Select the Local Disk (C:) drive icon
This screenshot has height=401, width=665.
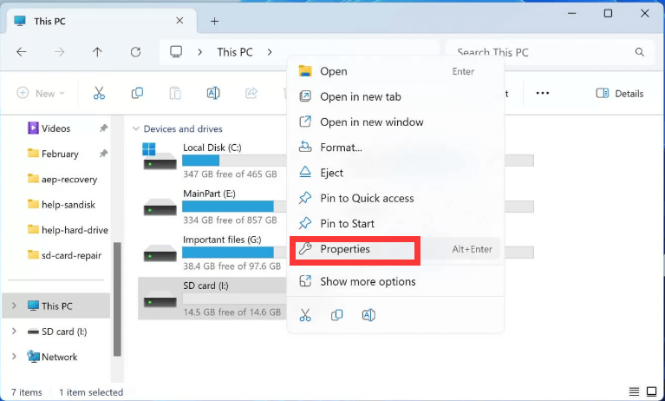160,157
